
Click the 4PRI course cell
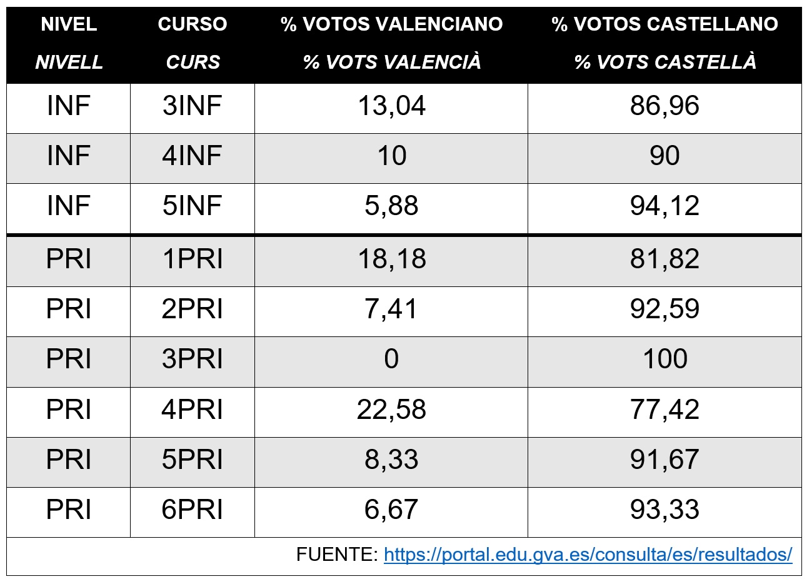click(x=193, y=410)
